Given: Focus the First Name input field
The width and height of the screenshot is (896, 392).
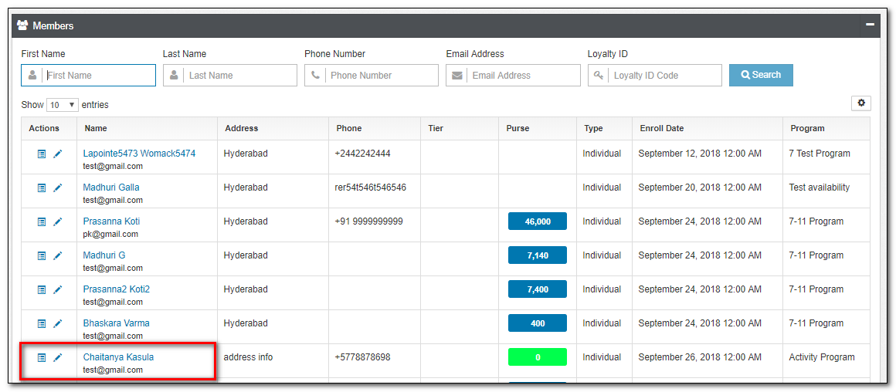Looking at the screenshot, I should 99,76.
